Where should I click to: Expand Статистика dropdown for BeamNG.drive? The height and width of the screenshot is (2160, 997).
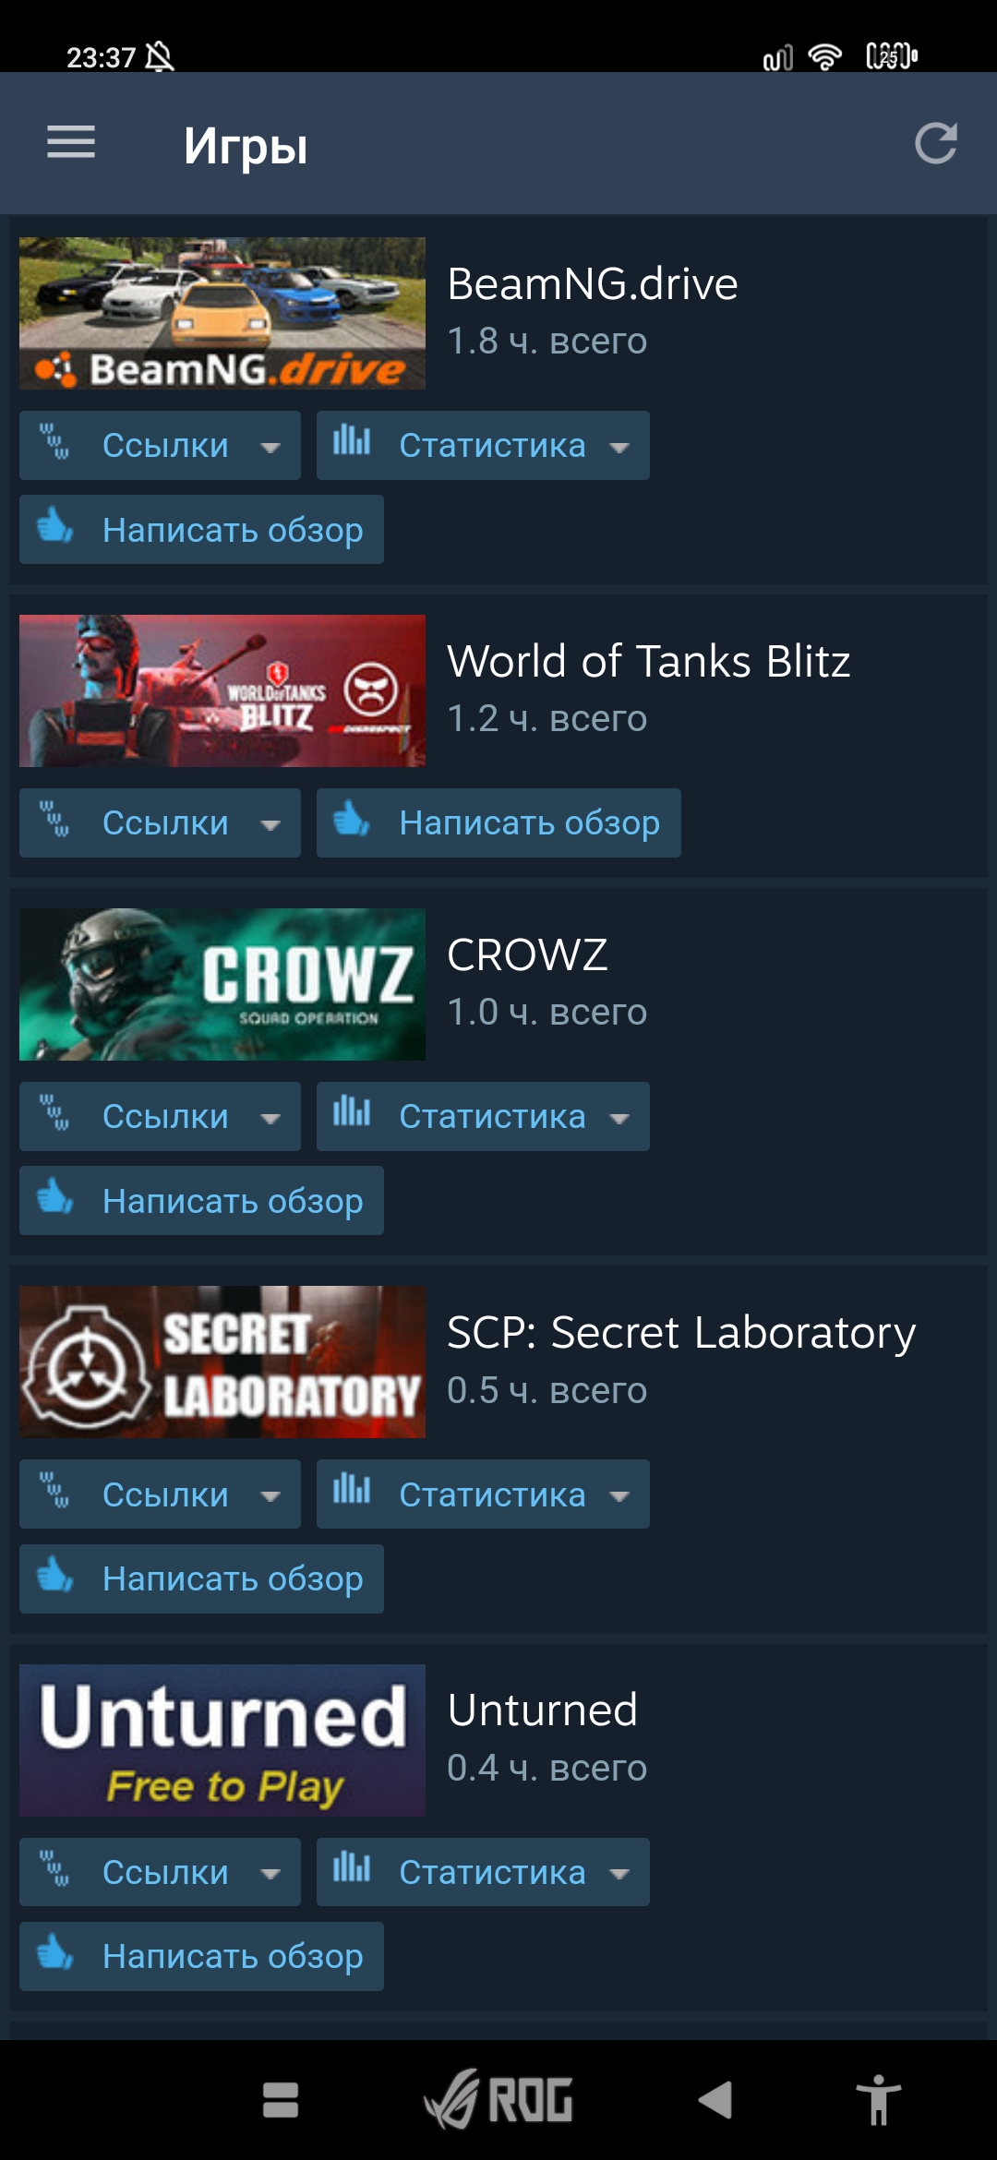[x=483, y=445]
